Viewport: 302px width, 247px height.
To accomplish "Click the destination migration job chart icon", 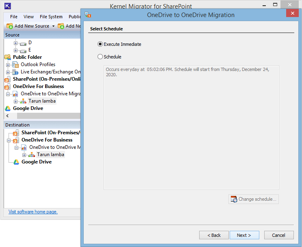I will [x=24, y=148].
